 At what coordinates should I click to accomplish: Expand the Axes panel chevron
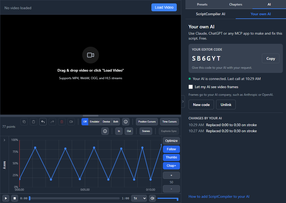tap(4, 140)
